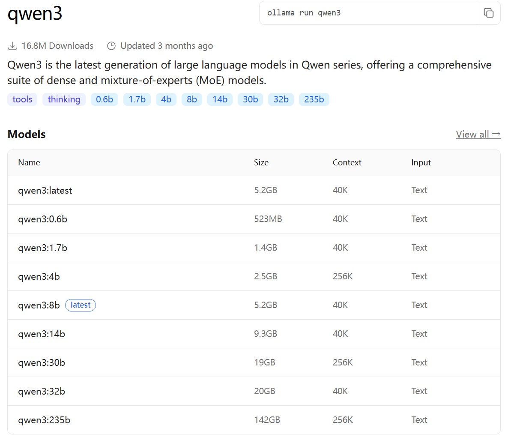Screen dimensions: 517x437
Task: Click the 19GB size value
Action: 265,362
